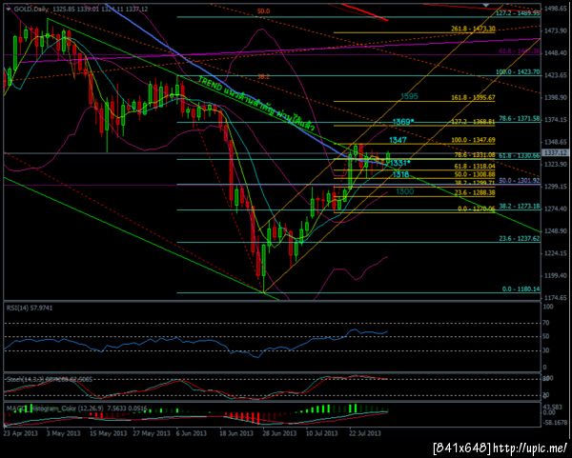Select the MACD scale value 43.583

coord(552,407)
